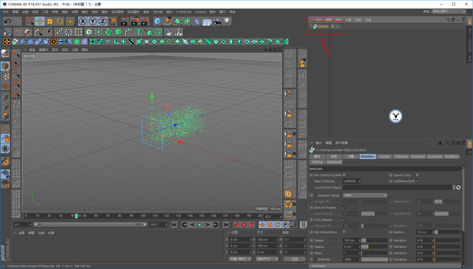Open the object relative coordinate dropdown
The width and height of the screenshot is (473, 269).
[x=241, y=259]
